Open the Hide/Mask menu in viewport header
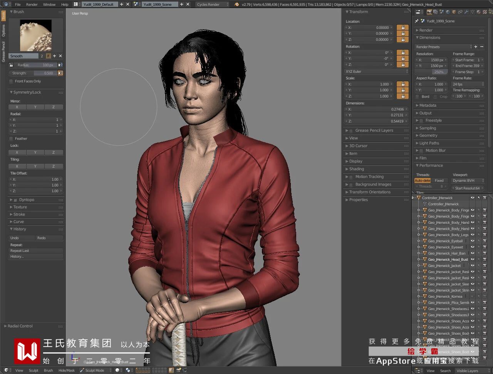 coord(67,371)
